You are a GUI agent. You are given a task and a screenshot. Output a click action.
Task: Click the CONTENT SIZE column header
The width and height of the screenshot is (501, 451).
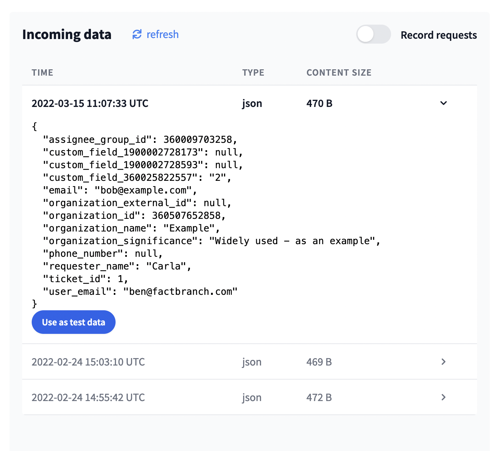pos(339,72)
